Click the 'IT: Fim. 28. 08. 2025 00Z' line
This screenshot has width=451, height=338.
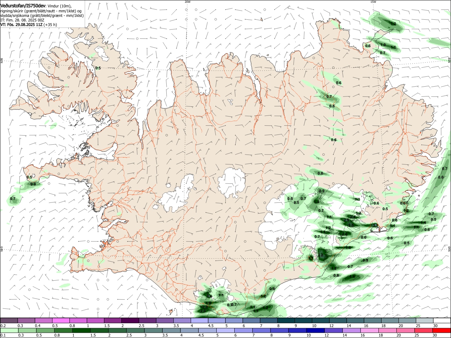click(23, 20)
